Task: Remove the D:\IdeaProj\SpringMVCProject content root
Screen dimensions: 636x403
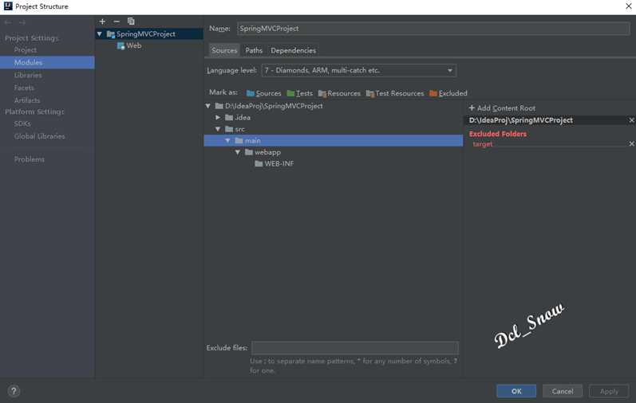Action: [x=631, y=120]
